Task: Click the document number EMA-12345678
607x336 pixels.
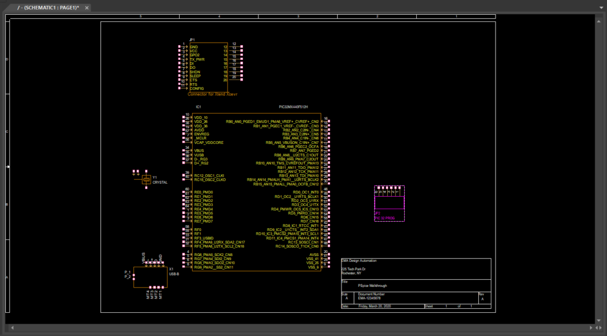Action: [x=369, y=299]
